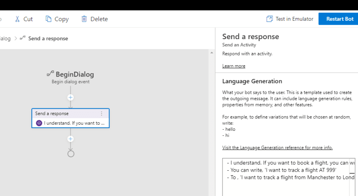This screenshot has height=196, width=358.
Task: Click the Test in Emulator launch icon
Action: 269,19
